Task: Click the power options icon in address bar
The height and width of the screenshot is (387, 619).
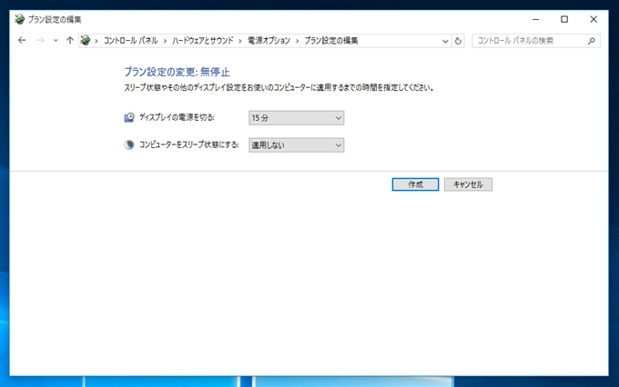Action: coord(86,40)
